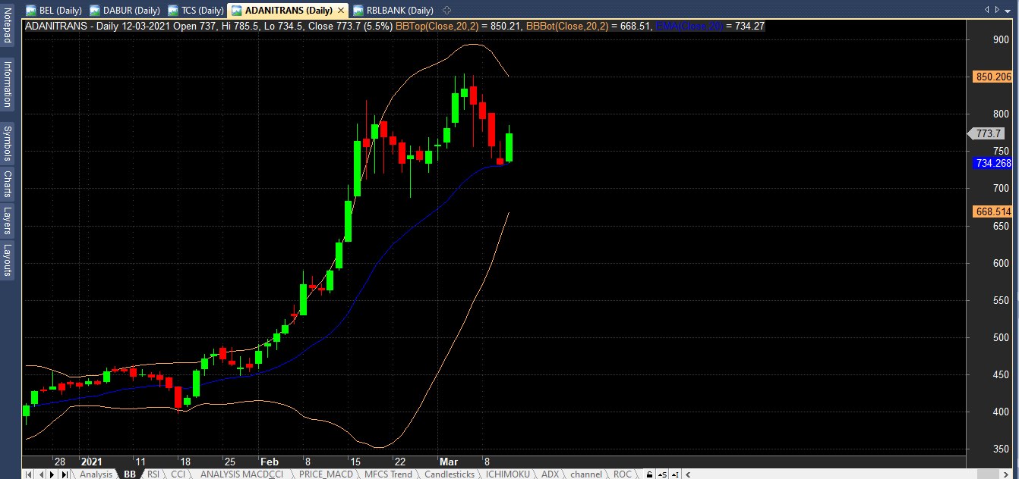Image resolution: width=1019 pixels, height=479 pixels.
Task: Click the Feb label on date axis
Action: point(269,462)
